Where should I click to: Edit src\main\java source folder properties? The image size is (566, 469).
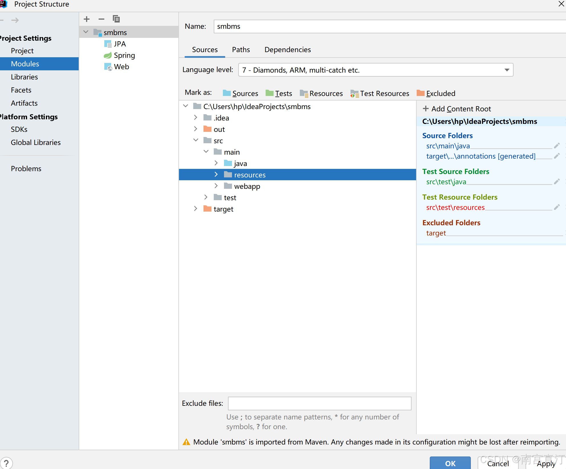click(x=557, y=146)
